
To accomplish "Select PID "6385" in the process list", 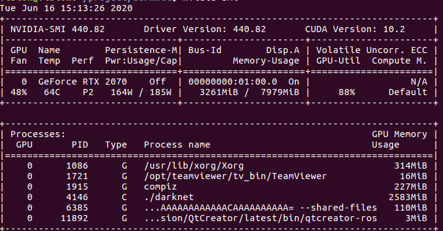I will pyautogui.click(x=77, y=208).
